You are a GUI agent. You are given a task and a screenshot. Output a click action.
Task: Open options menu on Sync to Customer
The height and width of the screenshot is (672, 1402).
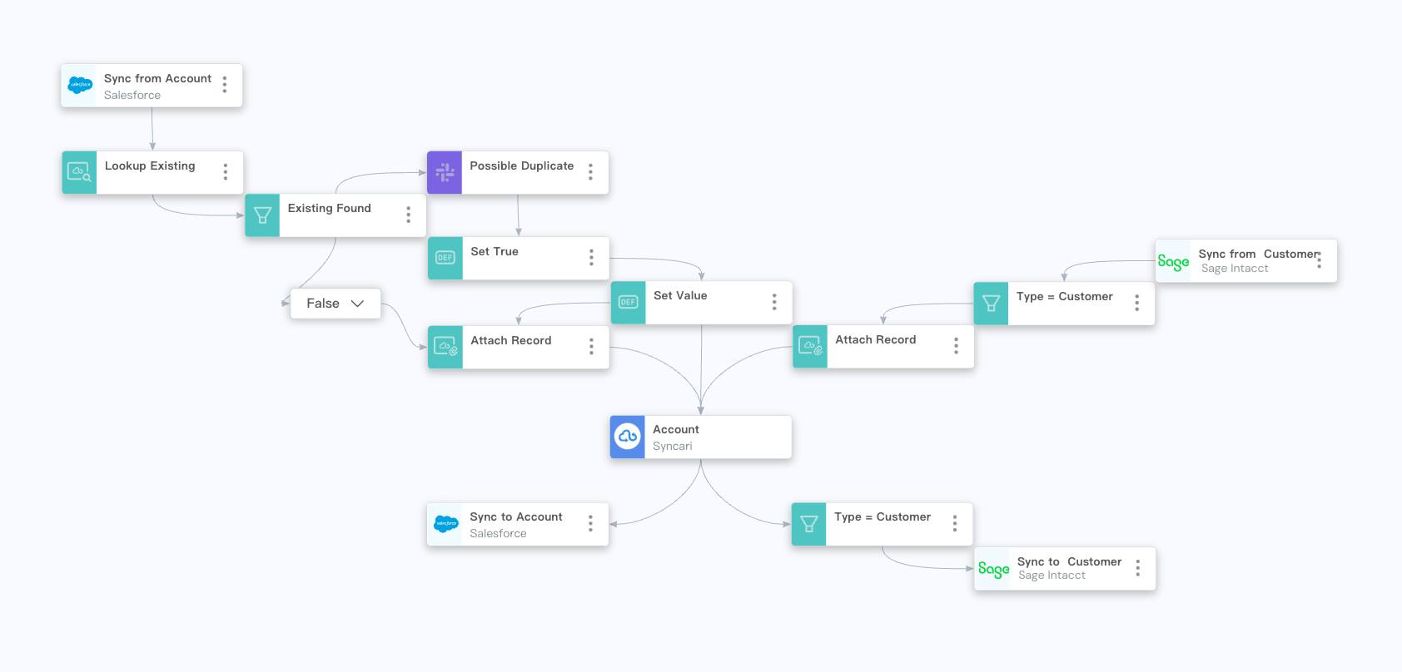click(x=1138, y=569)
